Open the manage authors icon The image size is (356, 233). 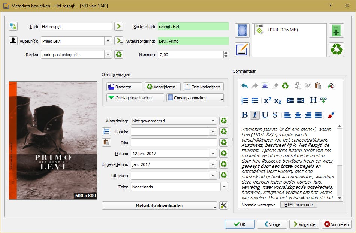point(13,40)
